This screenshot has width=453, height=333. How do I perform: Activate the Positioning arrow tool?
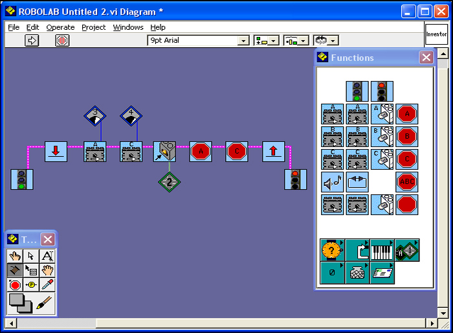(x=31, y=256)
